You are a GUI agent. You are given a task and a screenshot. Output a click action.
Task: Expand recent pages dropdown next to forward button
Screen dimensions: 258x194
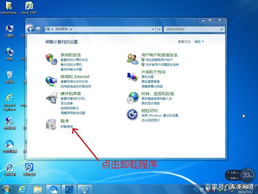click(43, 29)
